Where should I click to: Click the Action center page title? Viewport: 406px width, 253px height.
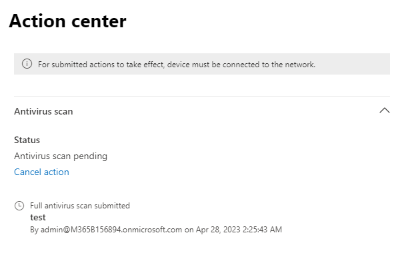(x=67, y=21)
